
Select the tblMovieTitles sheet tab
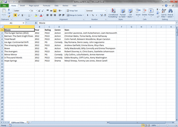click(x=18, y=123)
